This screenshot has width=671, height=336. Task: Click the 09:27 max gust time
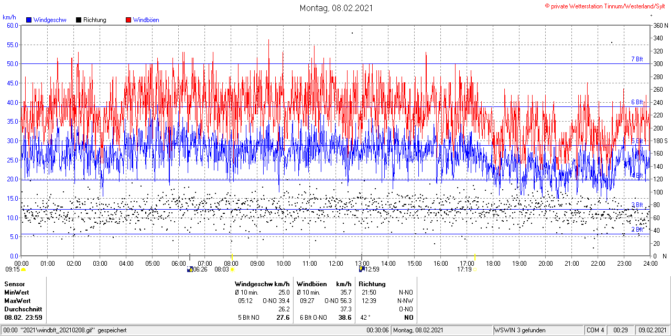pyautogui.click(x=307, y=301)
